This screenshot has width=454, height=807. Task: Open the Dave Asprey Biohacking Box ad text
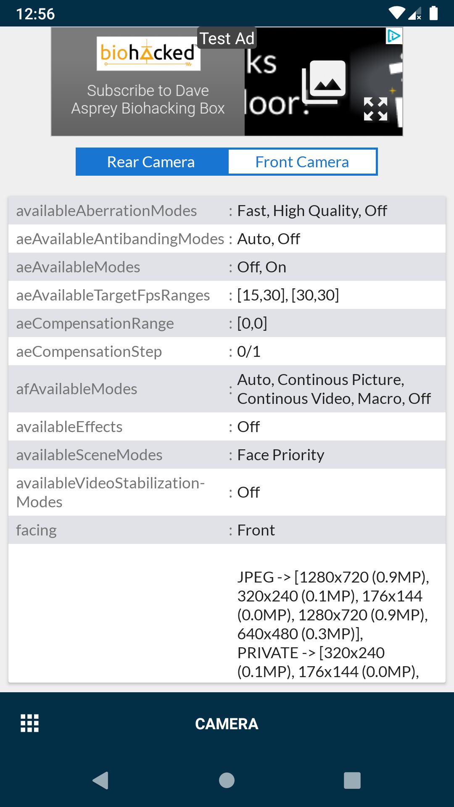click(x=148, y=99)
